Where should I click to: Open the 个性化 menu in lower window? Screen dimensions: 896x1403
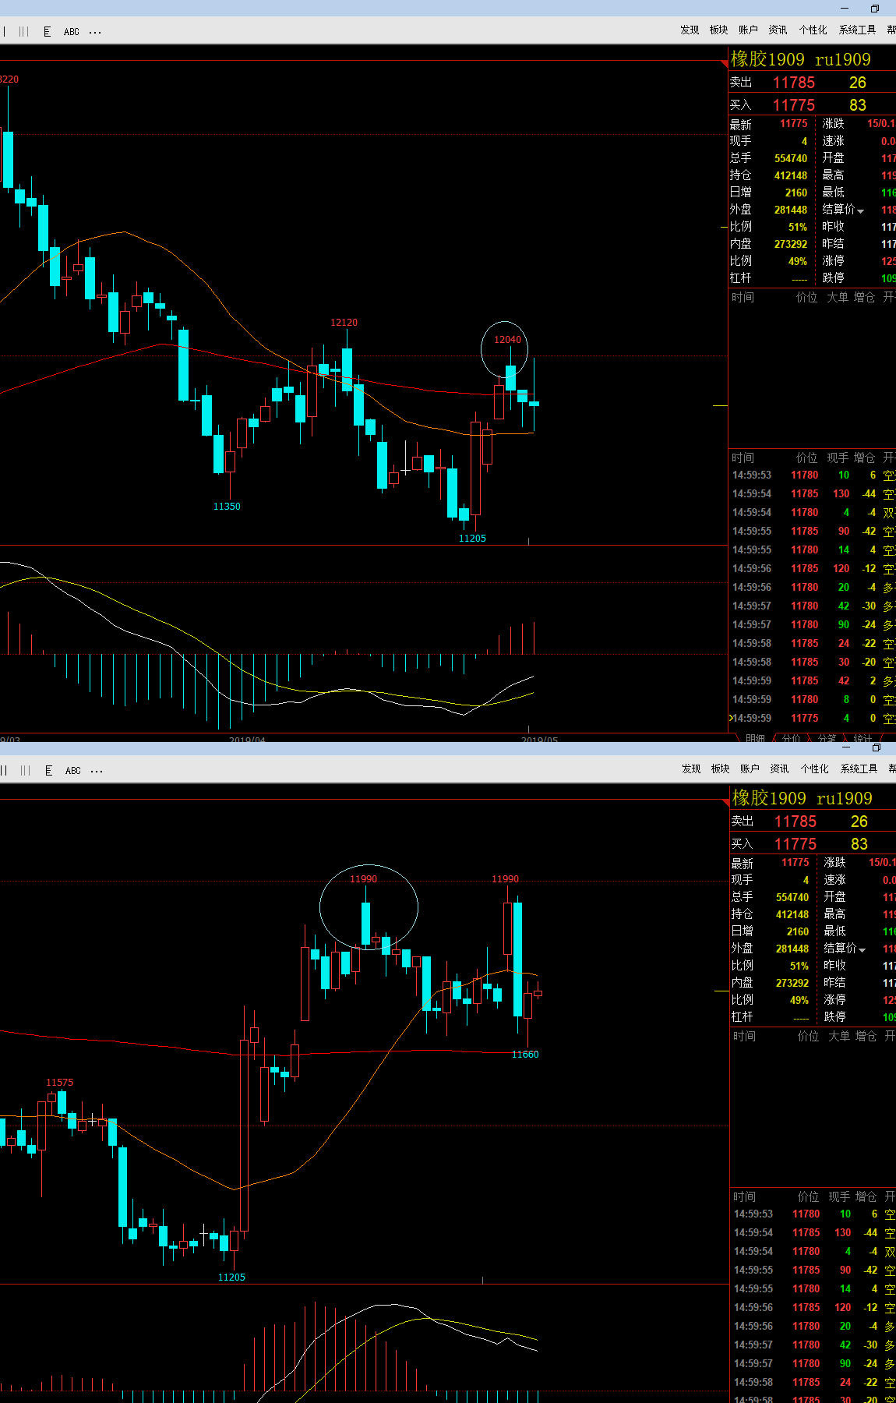coord(814,769)
